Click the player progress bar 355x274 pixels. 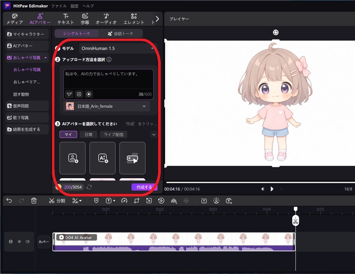point(260,182)
